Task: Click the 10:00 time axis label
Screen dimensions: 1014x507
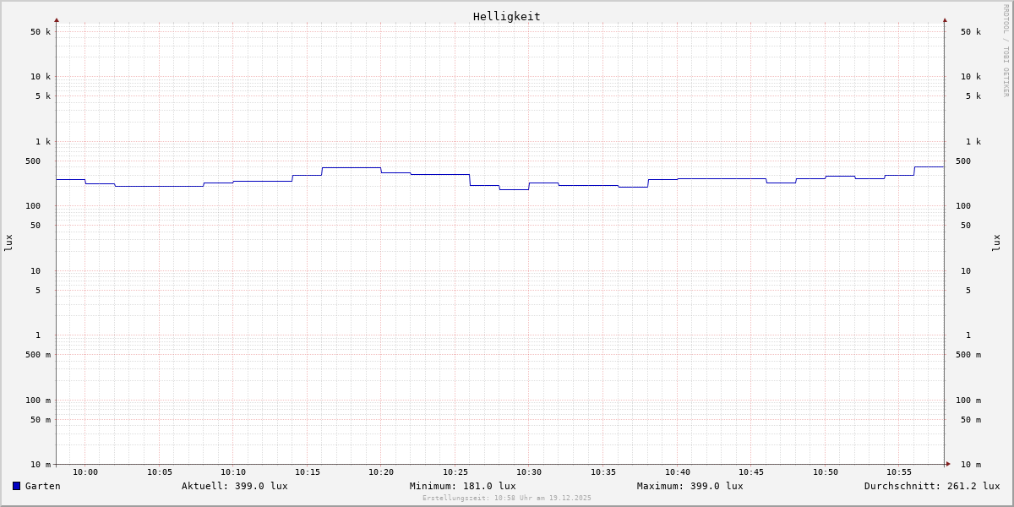Action: pyautogui.click(x=85, y=472)
